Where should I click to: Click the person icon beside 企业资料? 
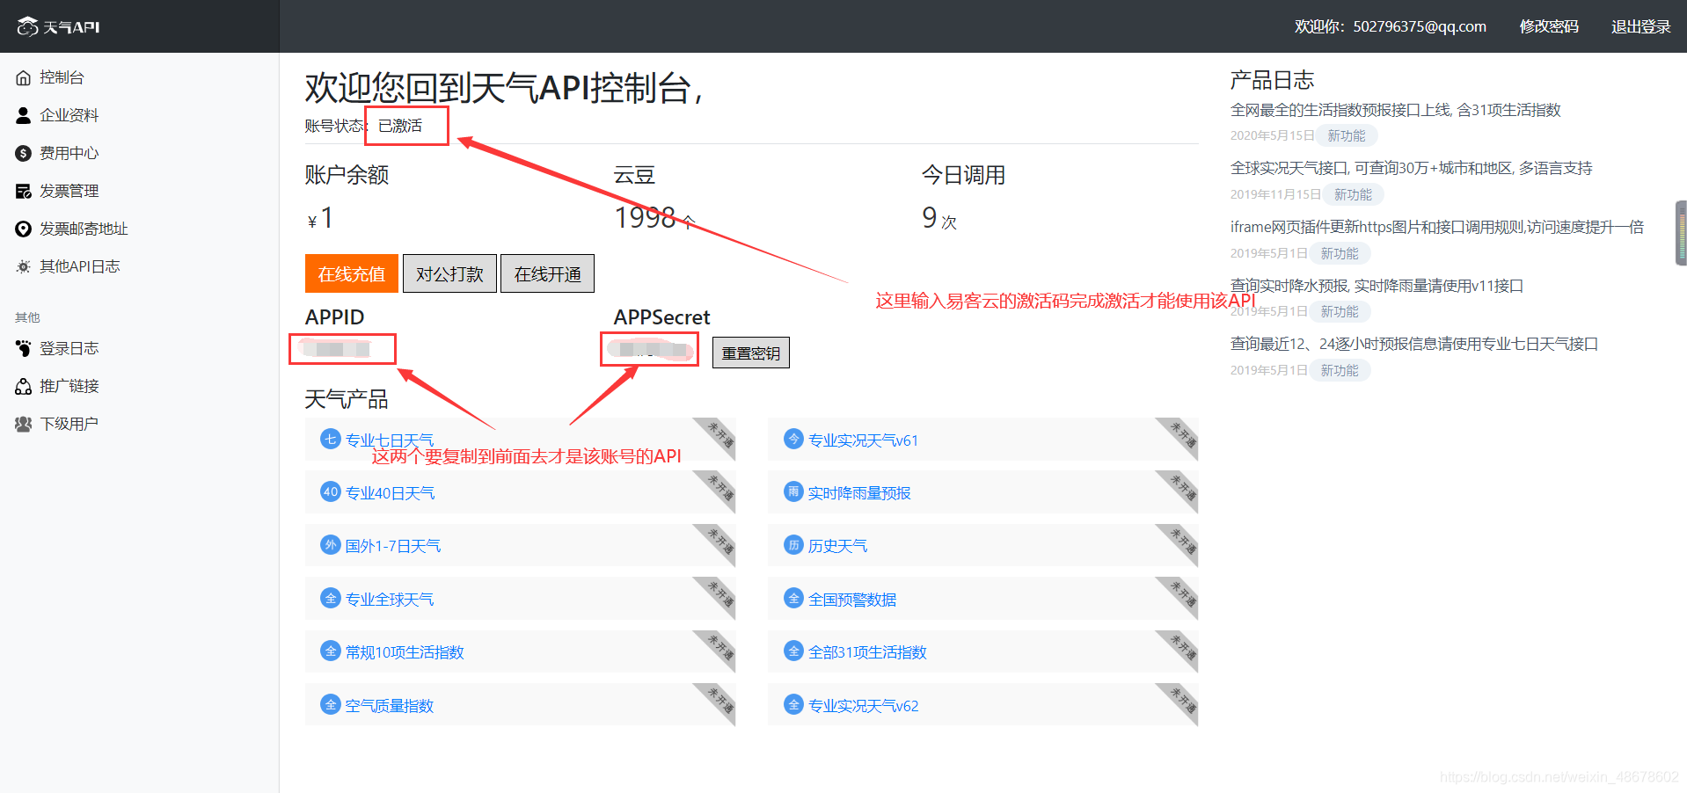24,115
